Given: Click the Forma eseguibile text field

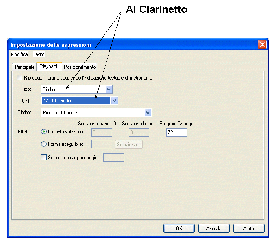Looking at the screenshot, I should click(x=102, y=145).
